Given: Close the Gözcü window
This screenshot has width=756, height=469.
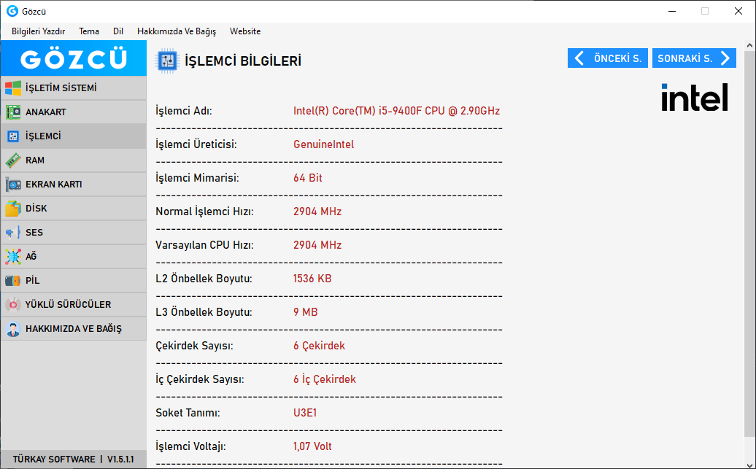Looking at the screenshot, I should pos(738,11).
